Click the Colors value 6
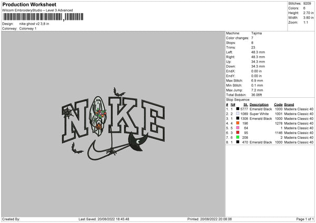 pyautogui.click(x=304, y=8)
